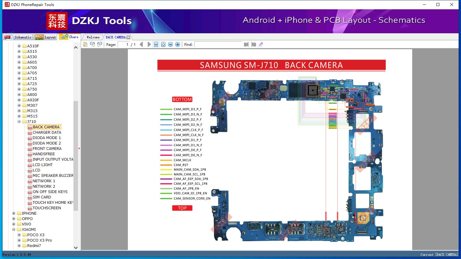Viewport: 461px width, 259px height.
Task: Open the Share tab
Action: 69,37
